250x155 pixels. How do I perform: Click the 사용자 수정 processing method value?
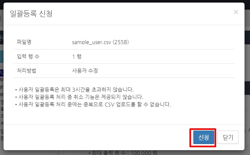[x=85, y=70]
